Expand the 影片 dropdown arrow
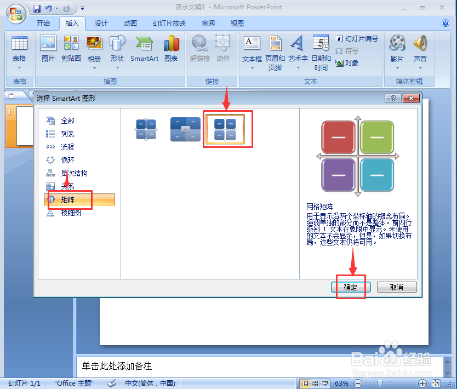This screenshot has width=457, height=389. click(397, 68)
